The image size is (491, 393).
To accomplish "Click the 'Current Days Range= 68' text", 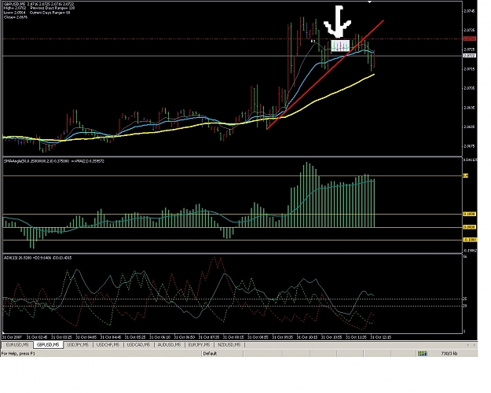I will 49,13.
